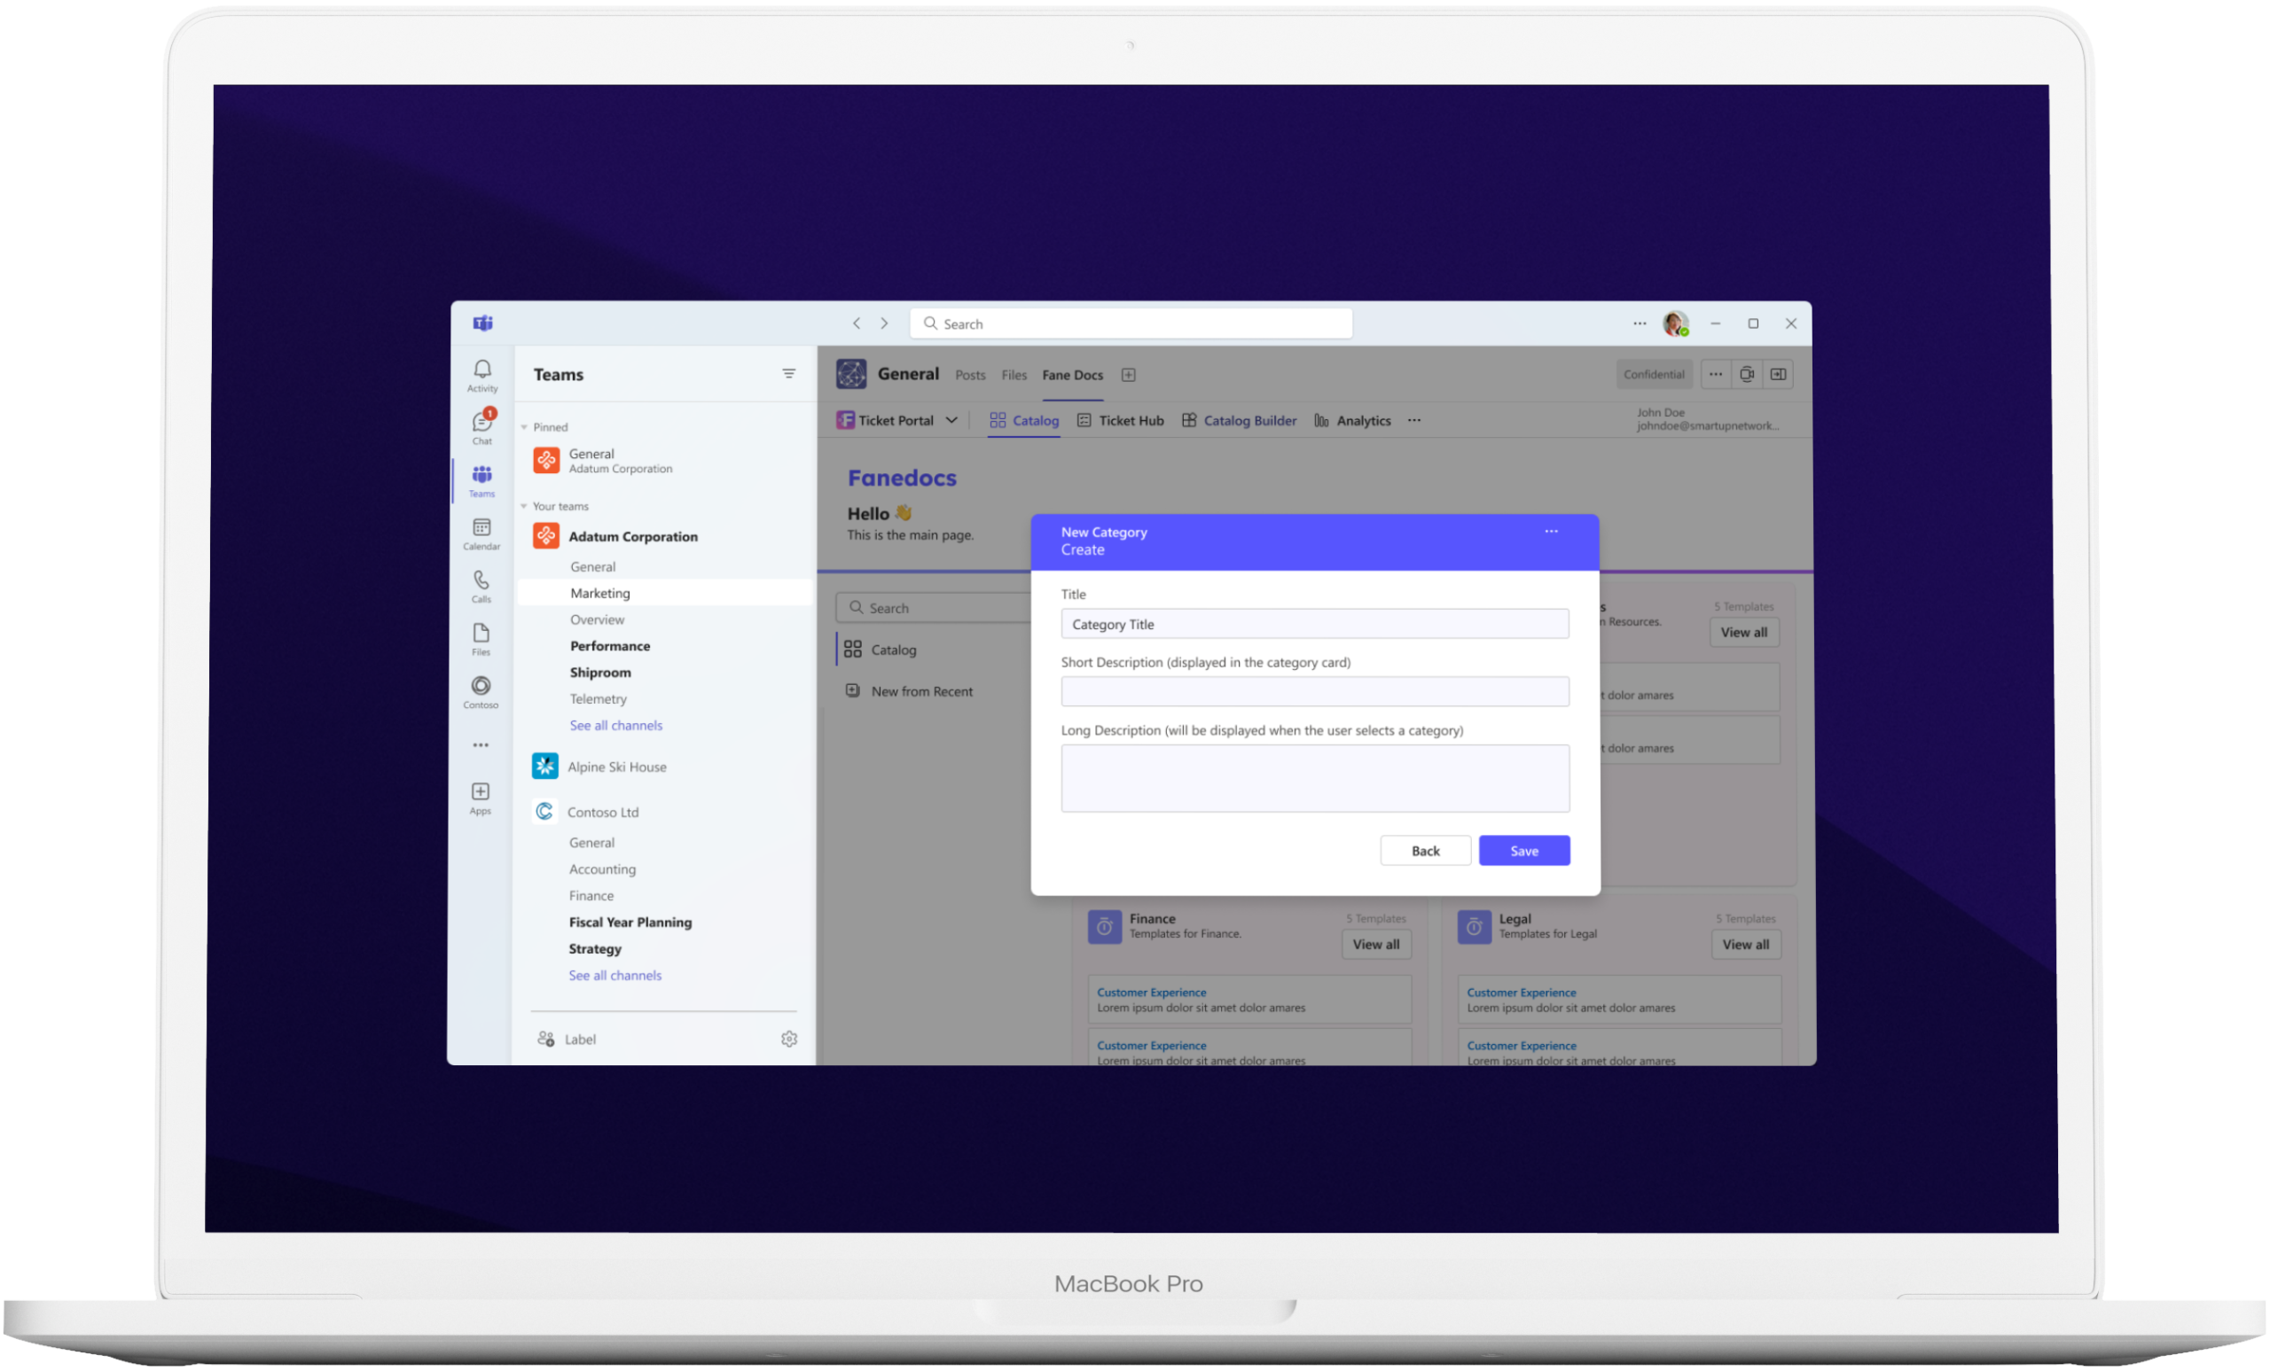The image size is (2270, 1371).
Task: Click See all channels under Adatum
Action: tap(615, 726)
